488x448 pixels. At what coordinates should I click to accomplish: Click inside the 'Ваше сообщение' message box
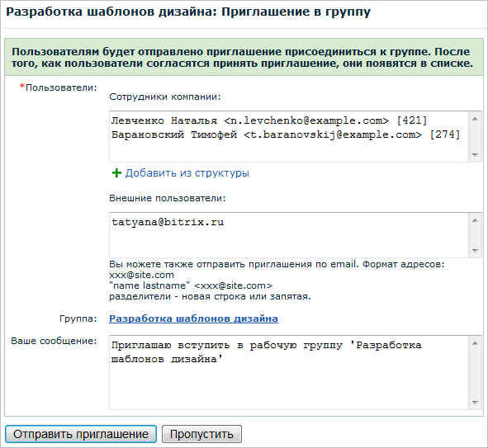click(x=289, y=372)
